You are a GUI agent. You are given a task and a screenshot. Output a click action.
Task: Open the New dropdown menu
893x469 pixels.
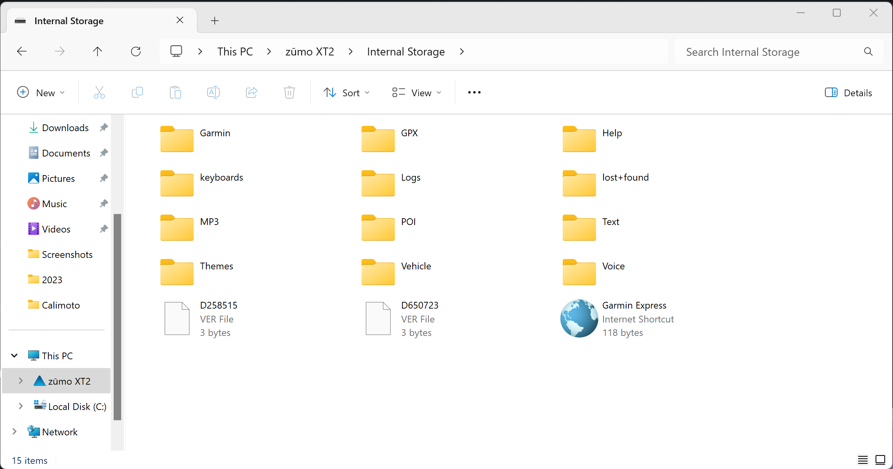41,93
